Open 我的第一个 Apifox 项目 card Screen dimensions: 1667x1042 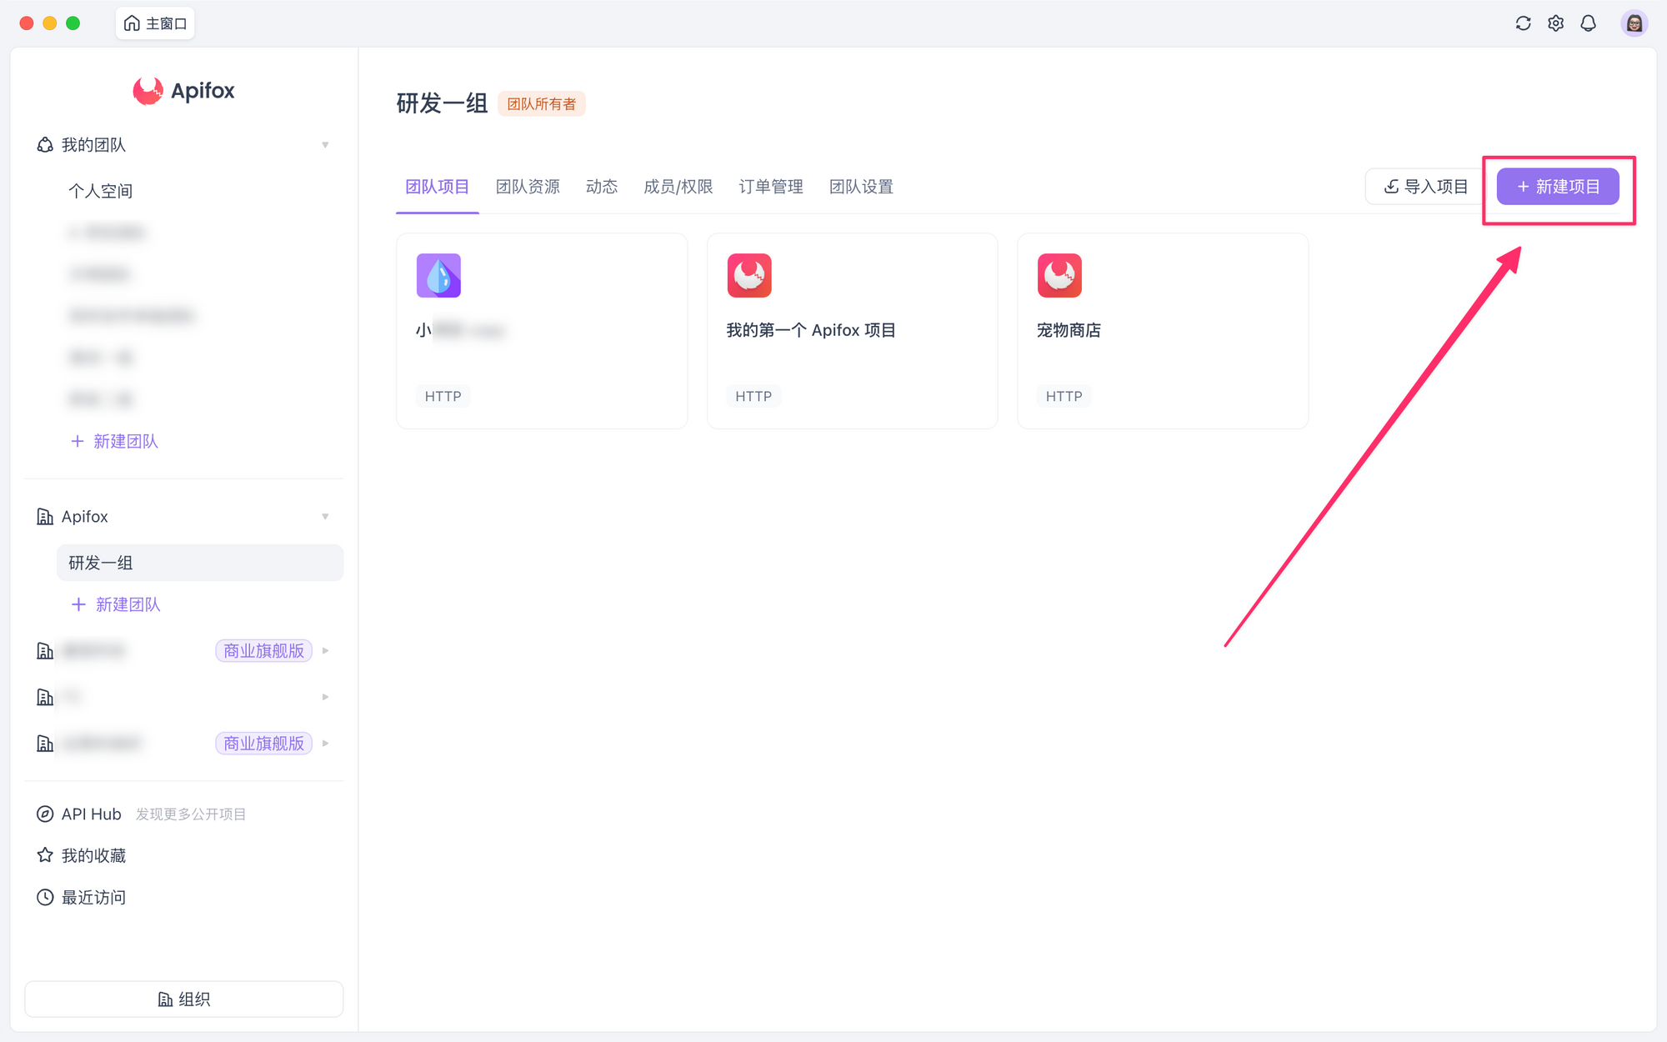coord(852,331)
